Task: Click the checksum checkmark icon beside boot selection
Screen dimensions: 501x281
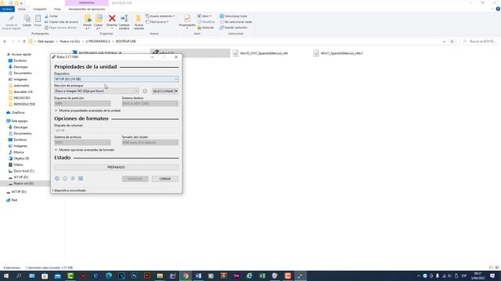Action: [x=145, y=91]
